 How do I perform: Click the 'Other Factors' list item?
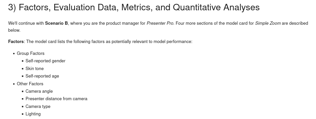tap(30, 84)
